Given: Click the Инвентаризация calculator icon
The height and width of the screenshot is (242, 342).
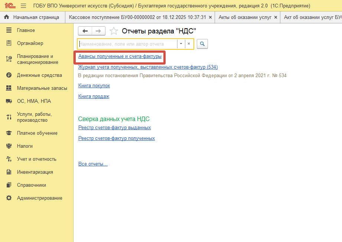Looking at the screenshot, I should pyautogui.click(x=9, y=172).
